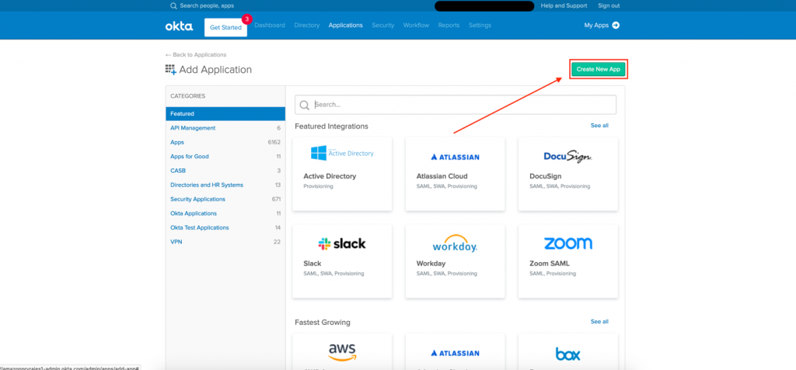Click the Featured Integrations heading
Viewport: 796px width, 370px height.
331,126
